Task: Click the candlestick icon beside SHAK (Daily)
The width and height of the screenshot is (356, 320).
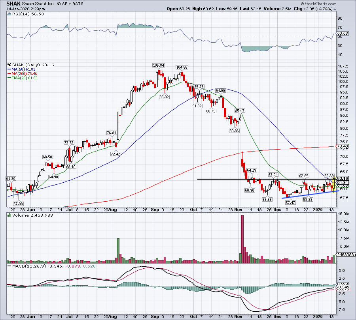Action: [9, 65]
